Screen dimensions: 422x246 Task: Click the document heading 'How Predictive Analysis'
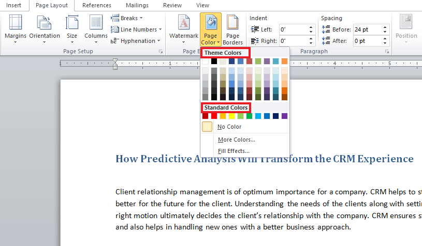[x=264, y=159]
